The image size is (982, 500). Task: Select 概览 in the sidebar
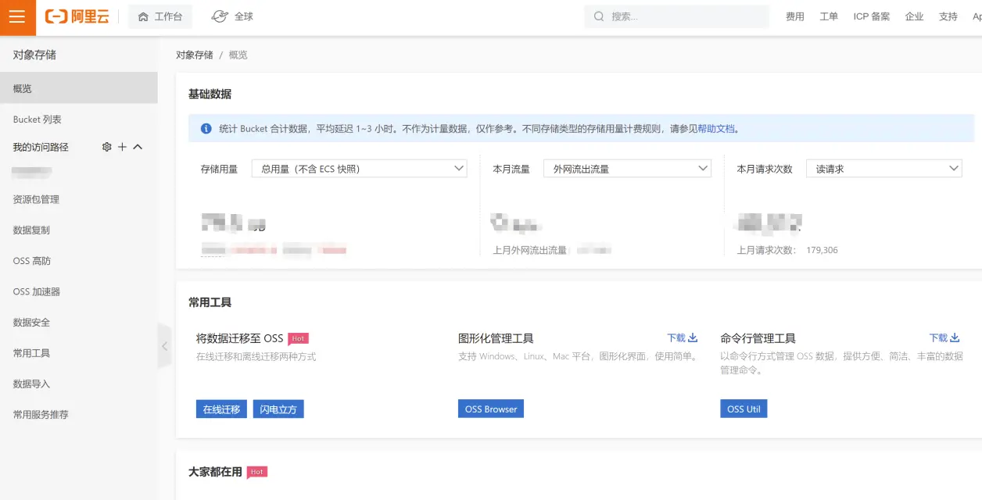(x=78, y=88)
